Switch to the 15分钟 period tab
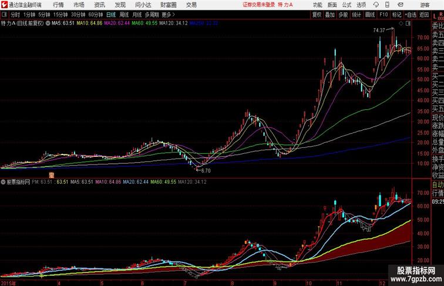The height and width of the screenshot is (286, 444). (60, 15)
